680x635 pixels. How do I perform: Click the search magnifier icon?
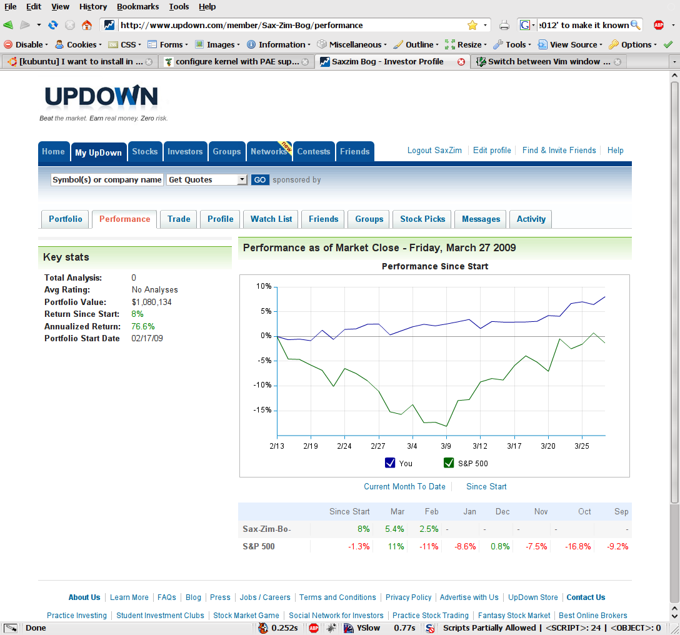tap(636, 25)
